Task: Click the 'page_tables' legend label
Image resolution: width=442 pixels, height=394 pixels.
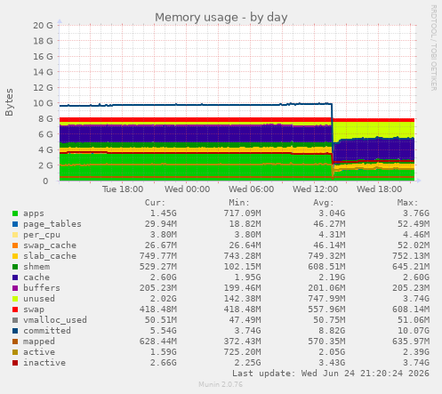Action: (52, 224)
